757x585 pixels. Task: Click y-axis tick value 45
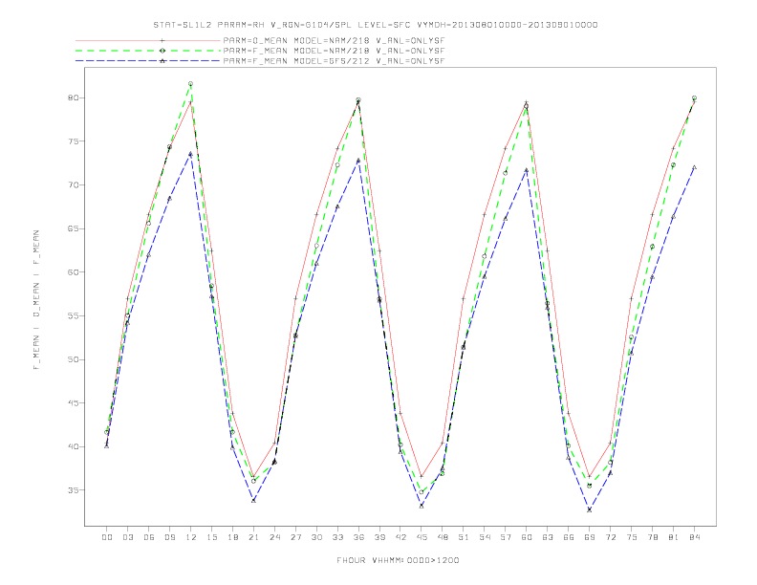pos(73,403)
